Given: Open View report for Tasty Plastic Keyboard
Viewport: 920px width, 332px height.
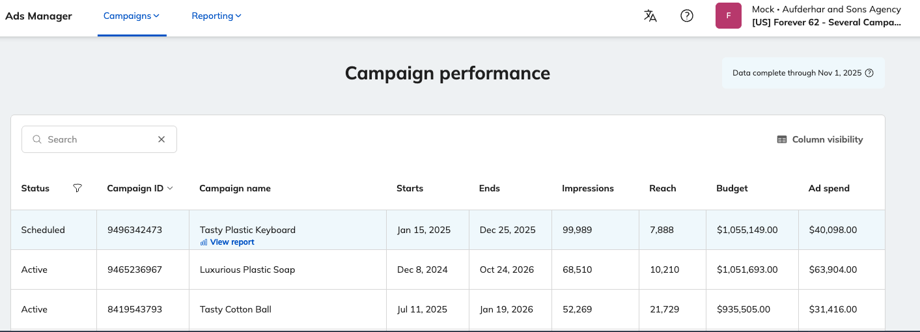Looking at the screenshot, I should pos(232,242).
